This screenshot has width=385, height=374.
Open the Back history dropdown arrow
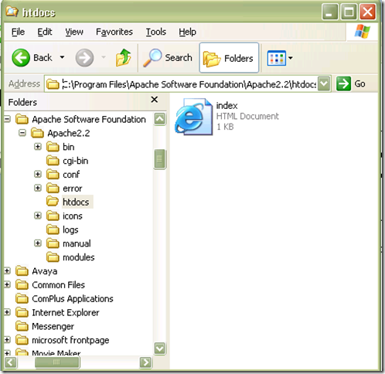tap(62, 57)
